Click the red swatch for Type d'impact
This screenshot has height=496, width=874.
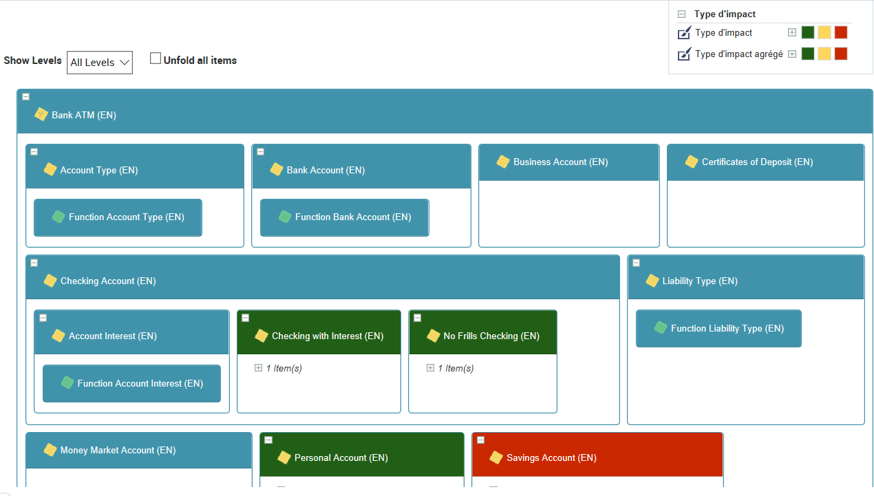pos(841,32)
